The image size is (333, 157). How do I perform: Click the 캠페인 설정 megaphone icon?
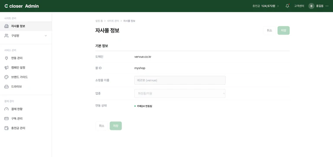[7, 67]
